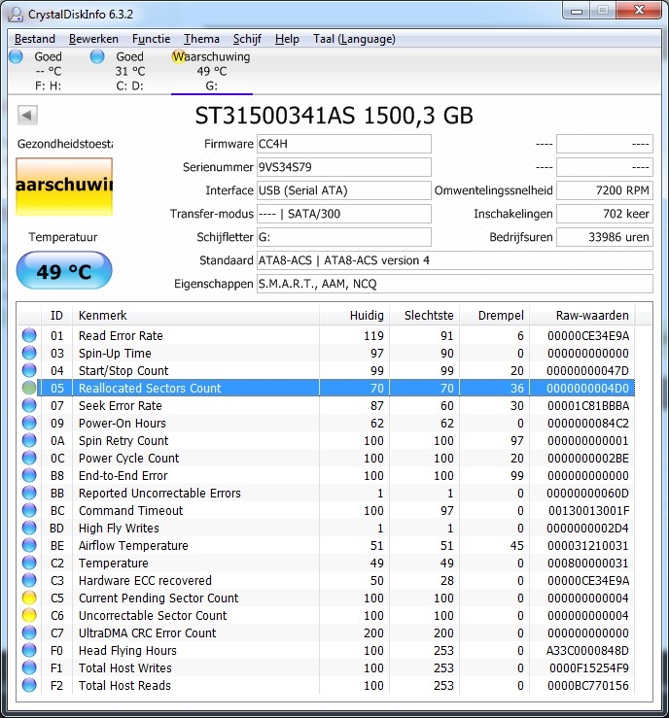Image resolution: width=669 pixels, height=718 pixels.
Task: Click the ID column header
Action: tap(56, 315)
